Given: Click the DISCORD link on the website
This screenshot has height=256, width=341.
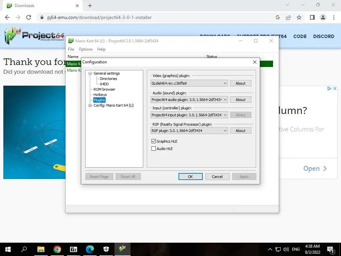Looking at the screenshot, I should coord(324,36).
